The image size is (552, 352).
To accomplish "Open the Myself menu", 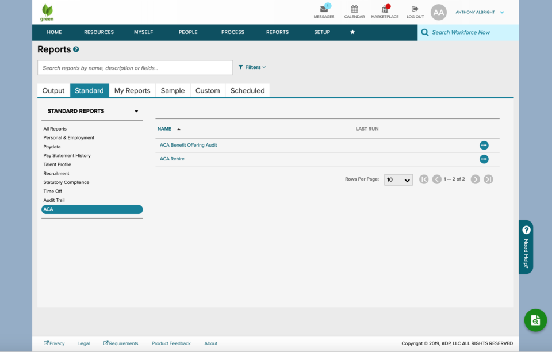I will click(143, 32).
